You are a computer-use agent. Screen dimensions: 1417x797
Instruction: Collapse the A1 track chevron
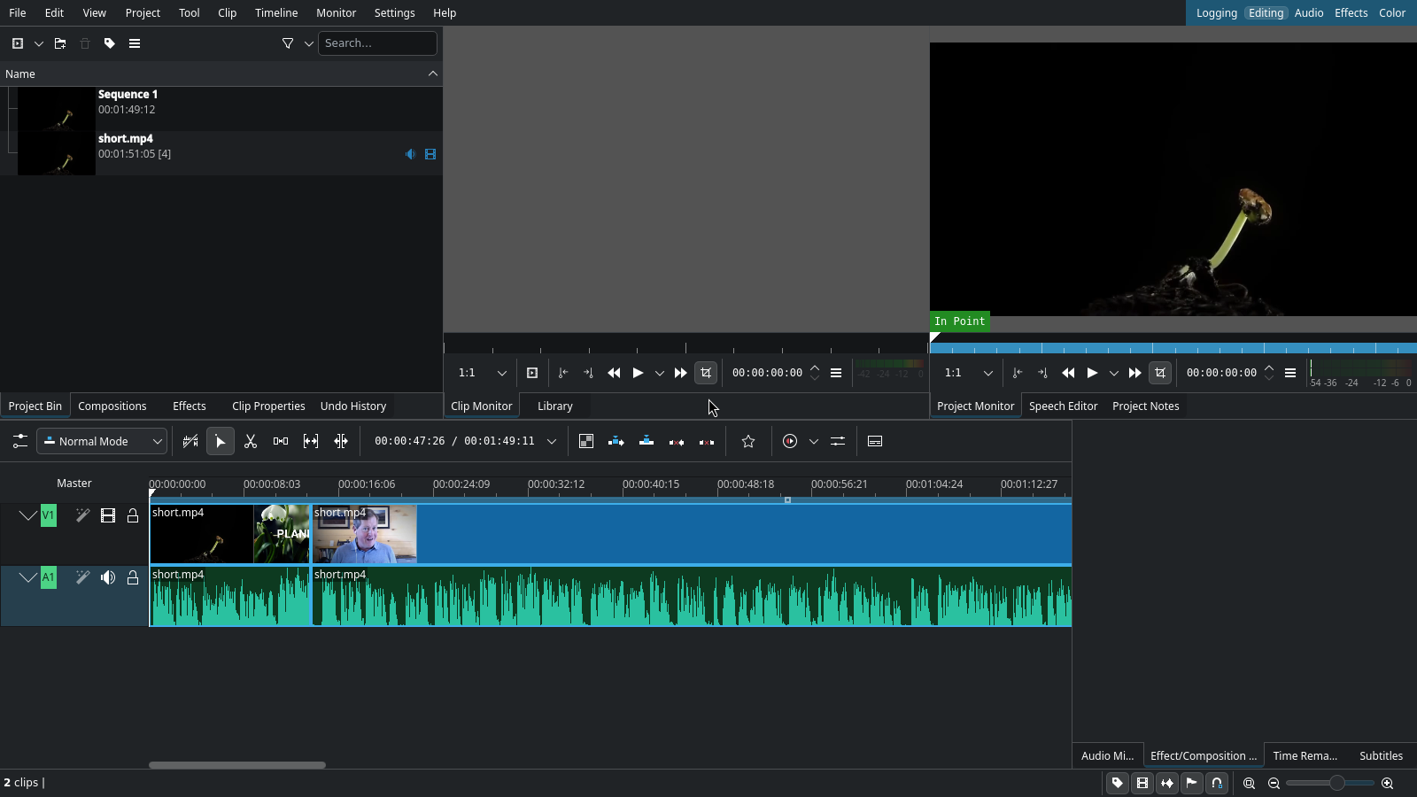click(x=28, y=577)
